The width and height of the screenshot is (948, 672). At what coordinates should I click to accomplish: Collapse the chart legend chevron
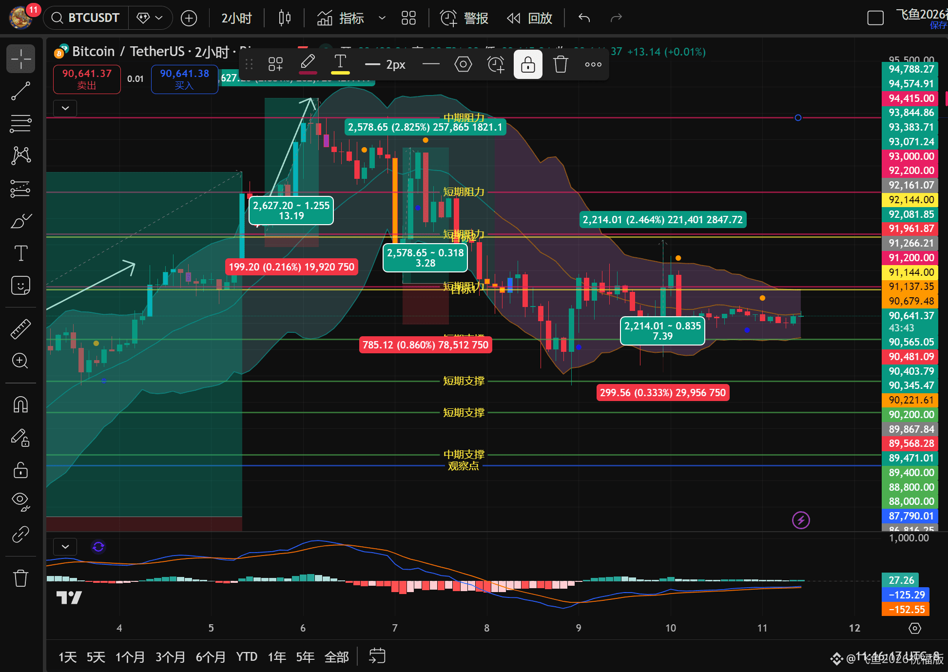click(x=65, y=108)
